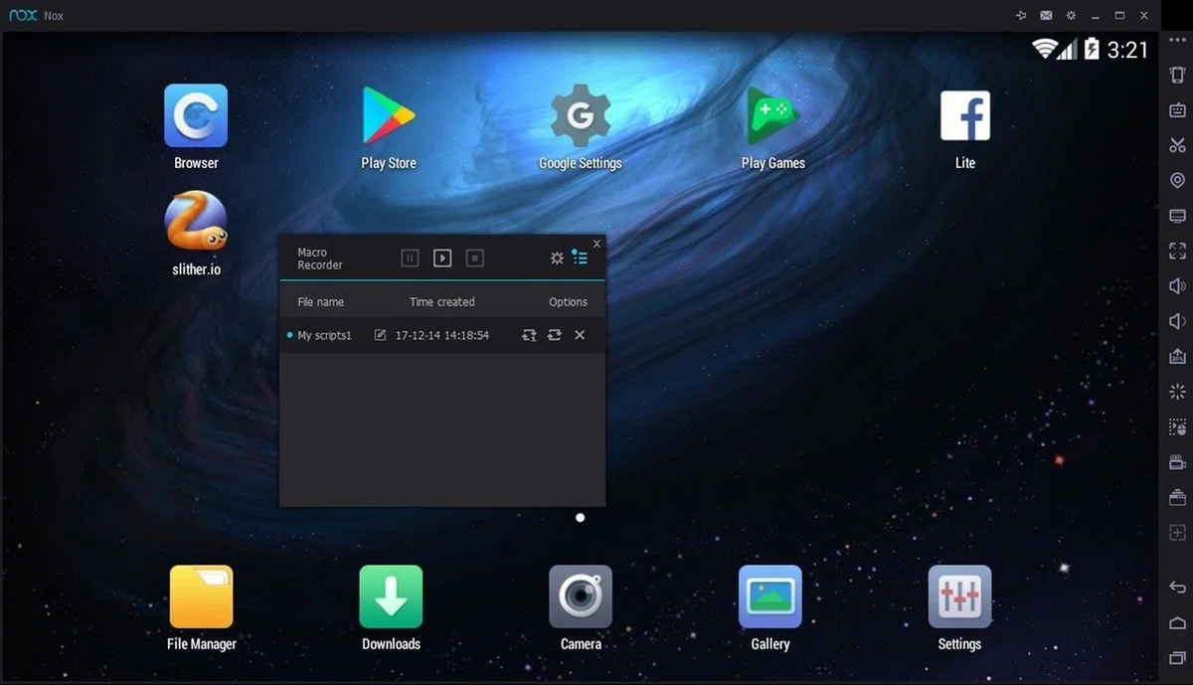1193x685 pixels.
Task: Play the macro in Macro Recorder
Action: 442,258
